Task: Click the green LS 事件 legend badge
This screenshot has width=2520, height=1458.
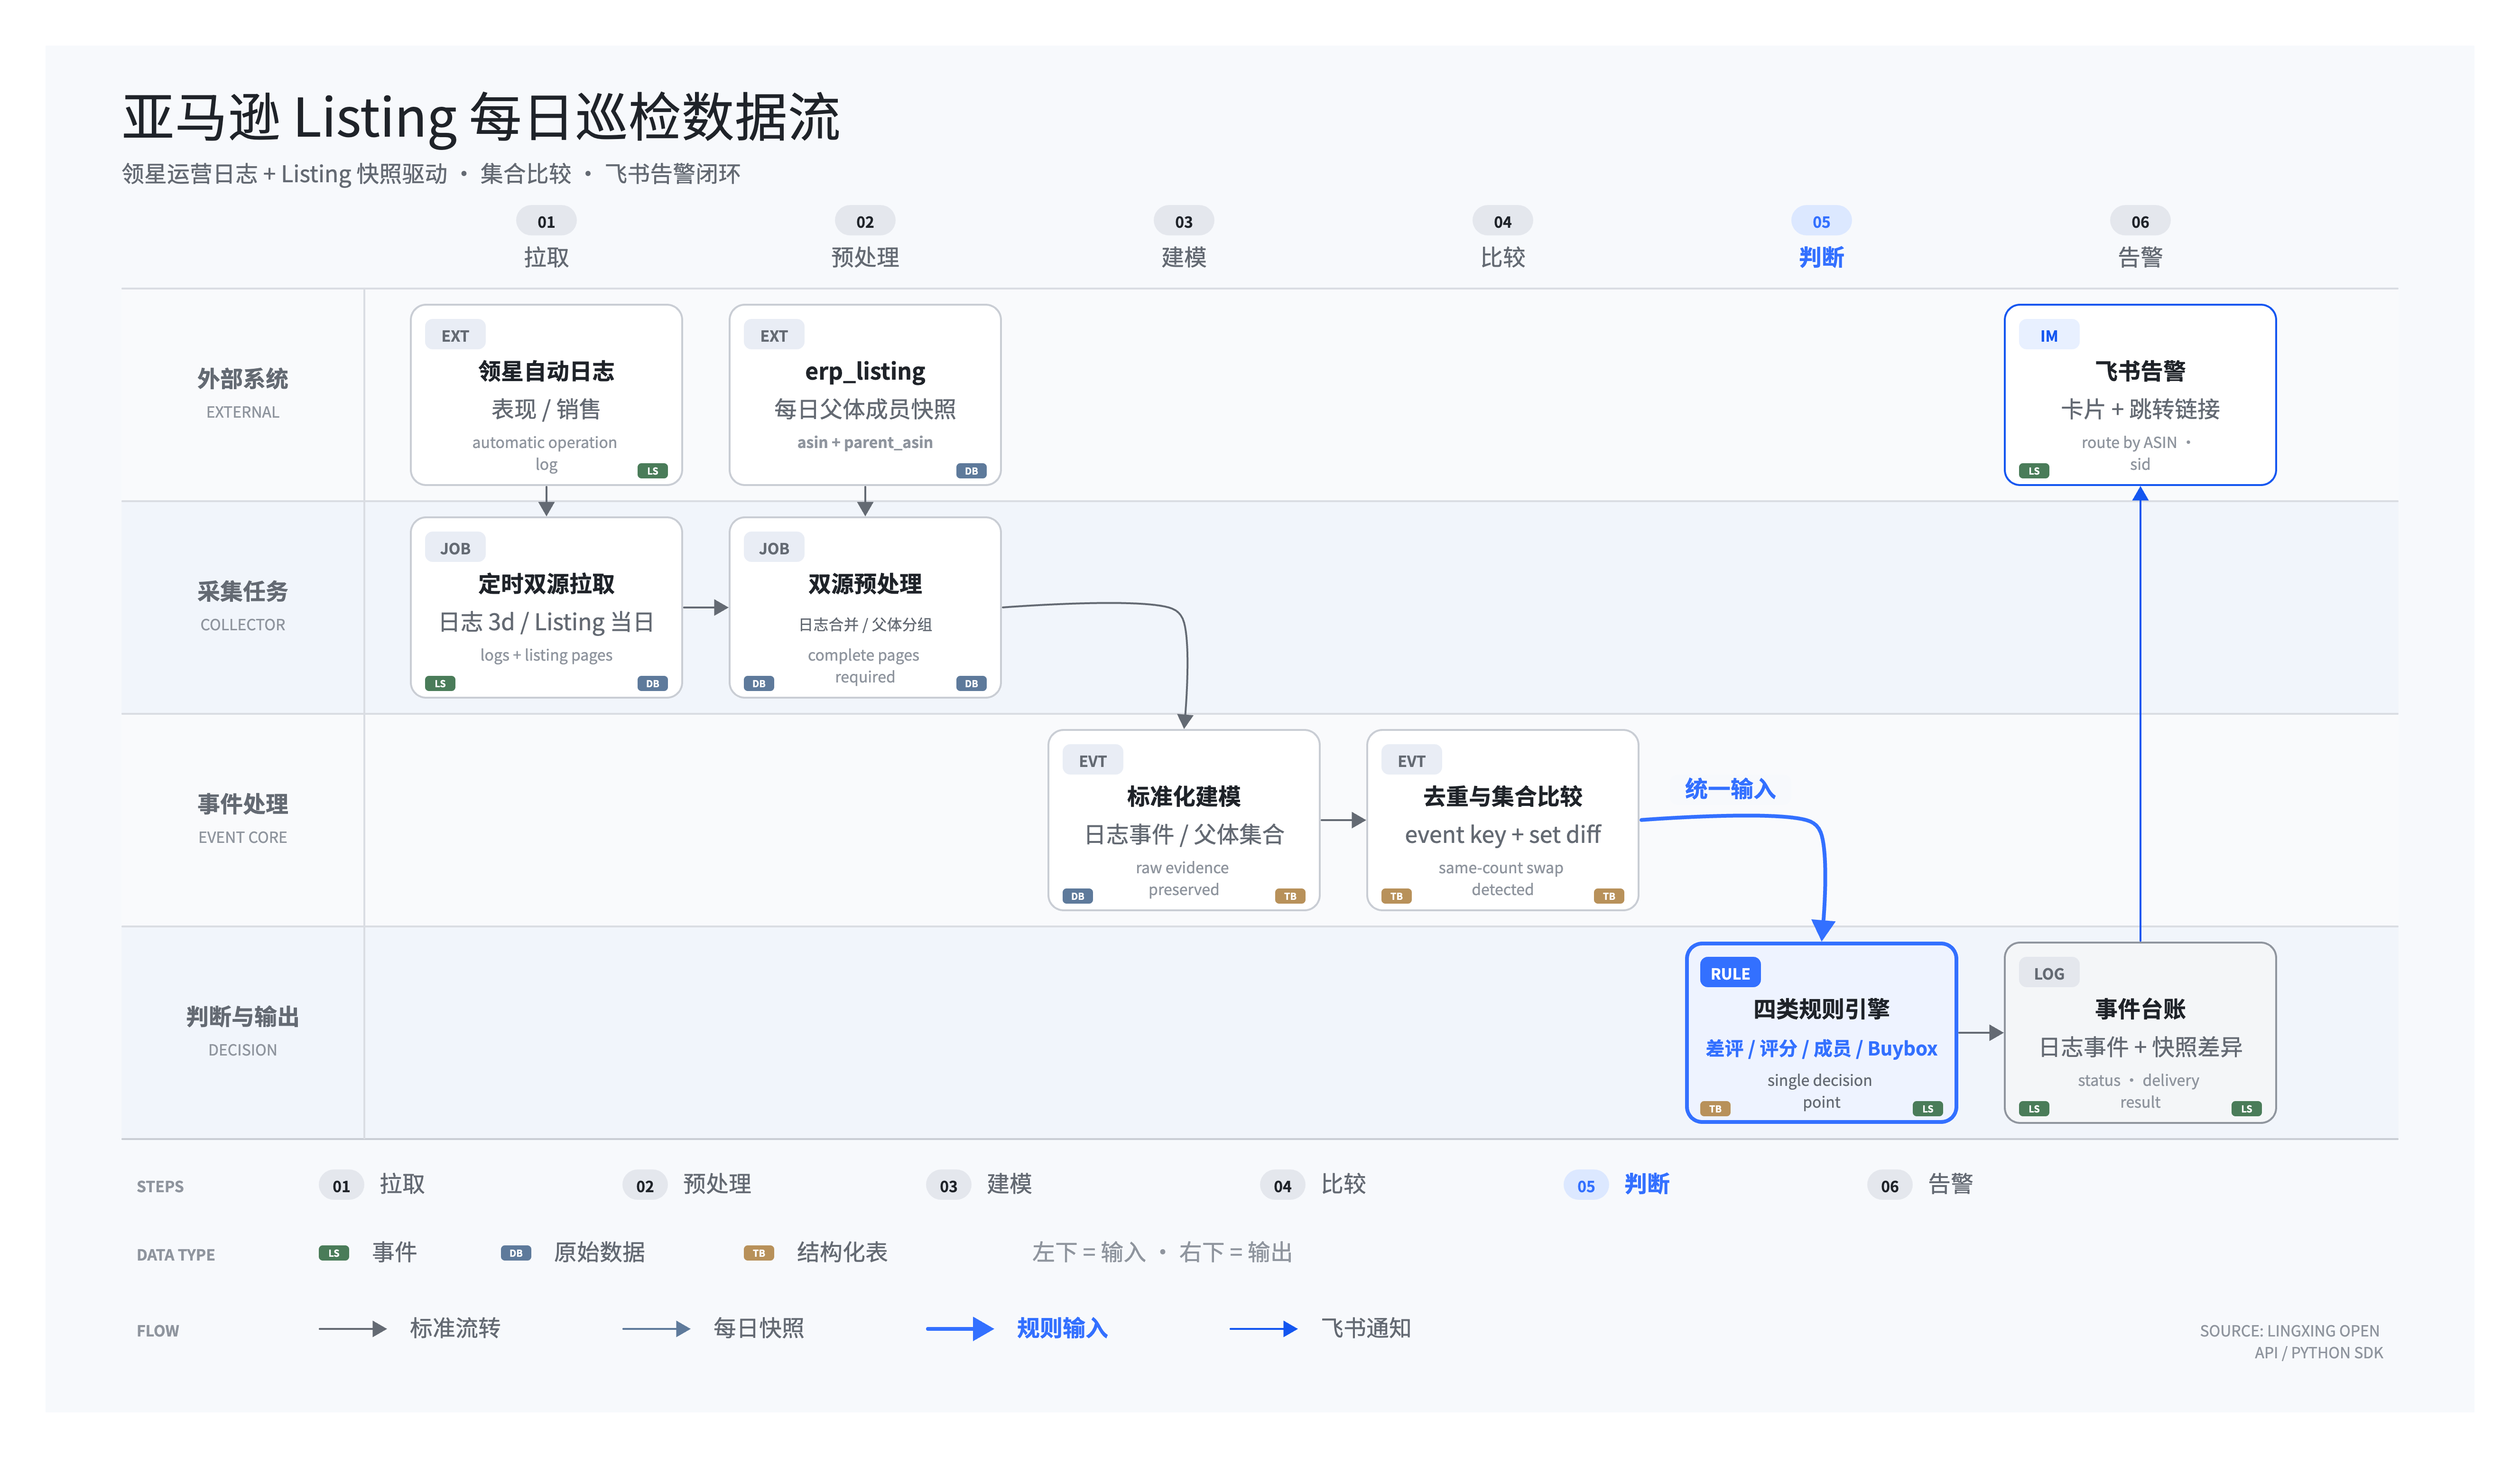Action: (x=334, y=1253)
